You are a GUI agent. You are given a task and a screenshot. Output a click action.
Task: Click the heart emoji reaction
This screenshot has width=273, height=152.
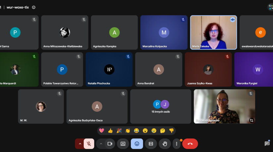click(102, 131)
